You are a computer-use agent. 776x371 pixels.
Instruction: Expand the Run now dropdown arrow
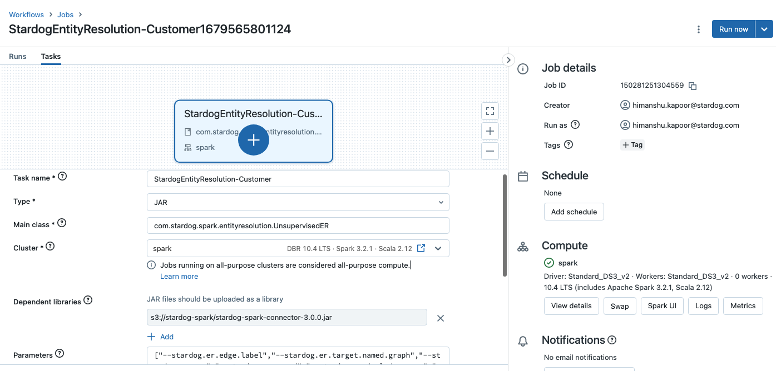pos(764,29)
